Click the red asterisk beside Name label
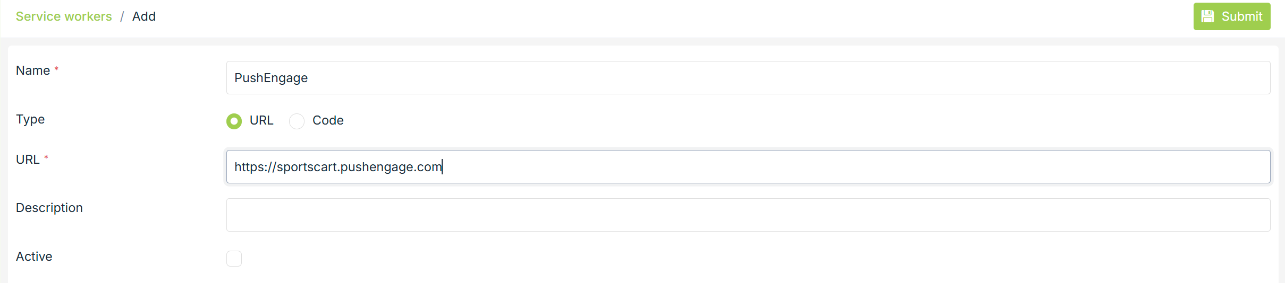The width and height of the screenshot is (1285, 283). click(56, 69)
